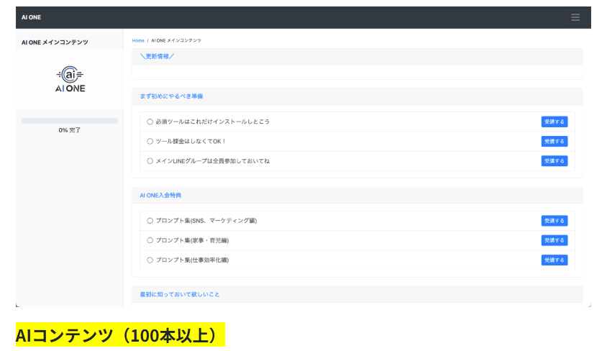Screen dimensions: 607x351
Task: Mark 必須ツールはこれだけインストールしとこう lesson circle
Action: 150,122
